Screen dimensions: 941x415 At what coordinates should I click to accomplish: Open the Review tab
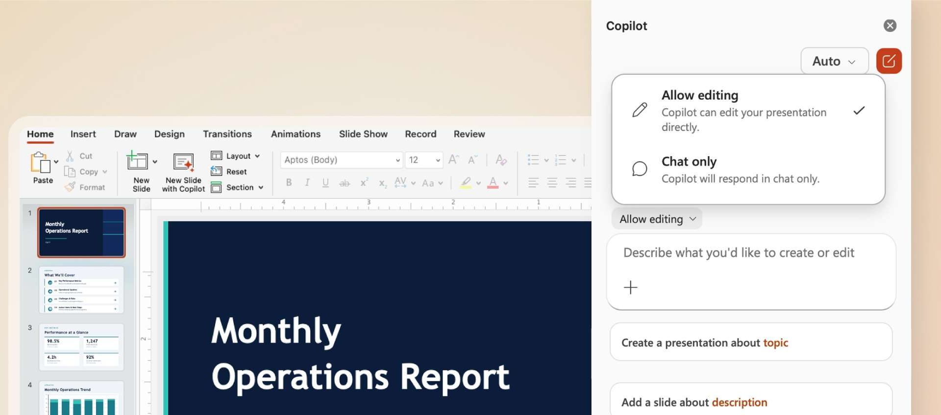click(x=469, y=134)
